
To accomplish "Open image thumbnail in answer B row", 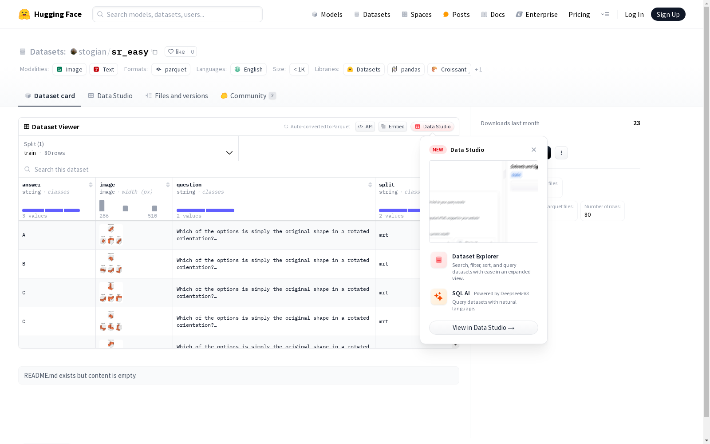I will point(111,264).
